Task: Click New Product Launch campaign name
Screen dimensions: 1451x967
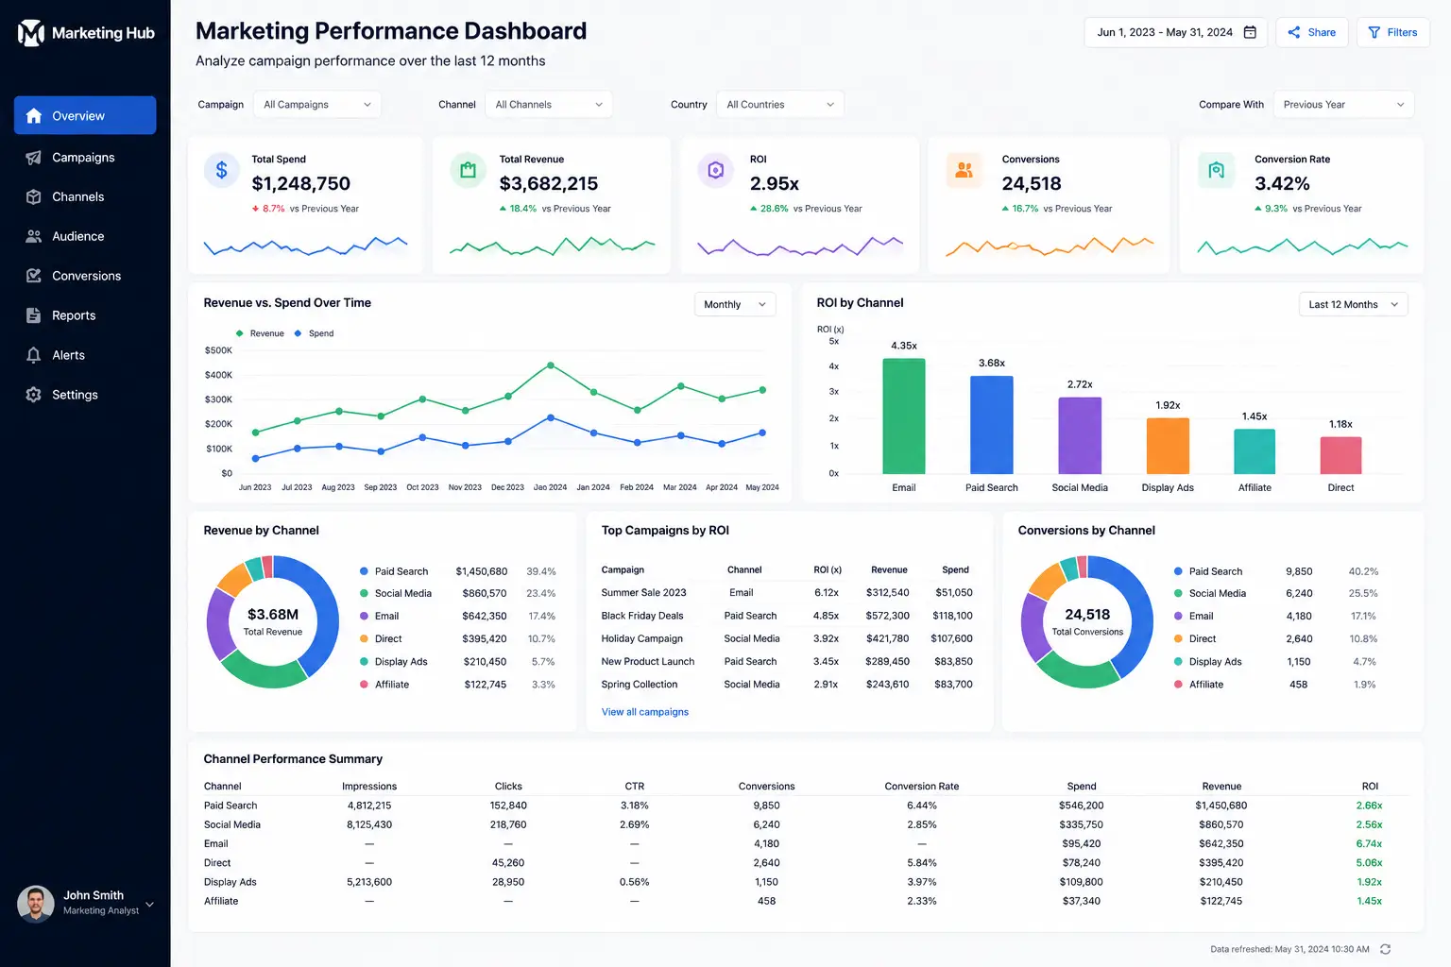Action: tap(648, 662)
